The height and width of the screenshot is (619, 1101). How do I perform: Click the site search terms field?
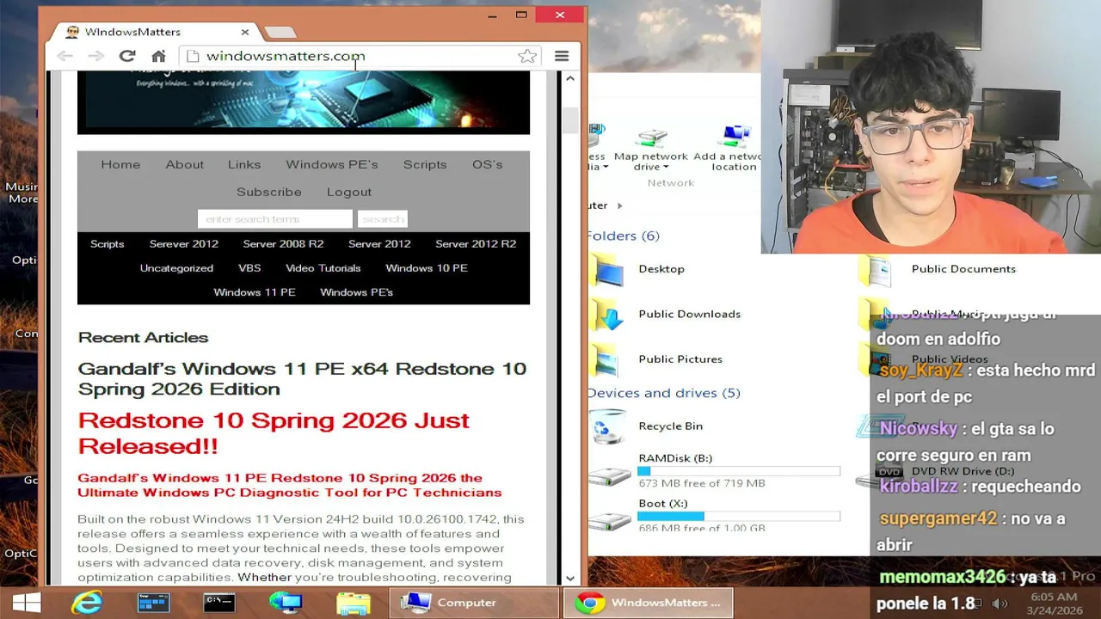pos(275,219)
